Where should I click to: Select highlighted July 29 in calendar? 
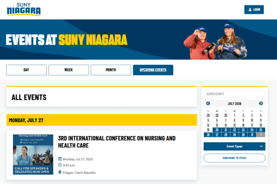point(235,135)
